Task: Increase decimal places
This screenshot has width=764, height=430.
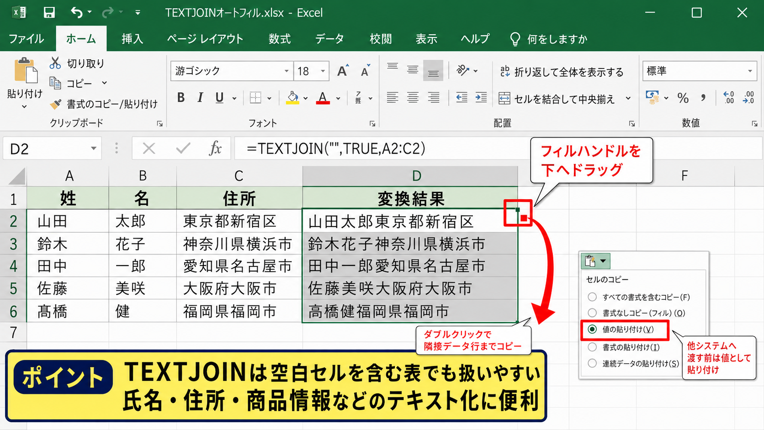Action: click(x=728, y=97)
